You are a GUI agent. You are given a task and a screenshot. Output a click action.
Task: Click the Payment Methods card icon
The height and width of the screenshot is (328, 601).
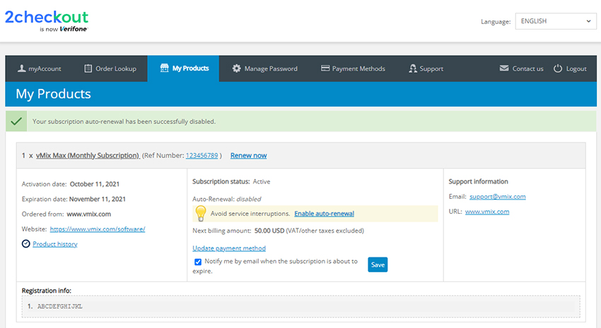325,68
